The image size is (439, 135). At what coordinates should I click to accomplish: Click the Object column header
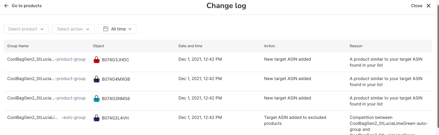[x=98, y=46]
